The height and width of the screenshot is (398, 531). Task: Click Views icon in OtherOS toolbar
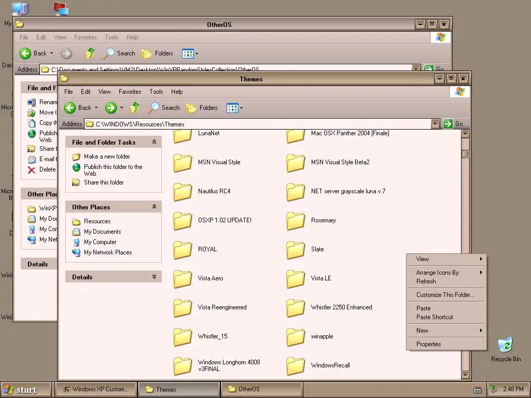(188, 53)
